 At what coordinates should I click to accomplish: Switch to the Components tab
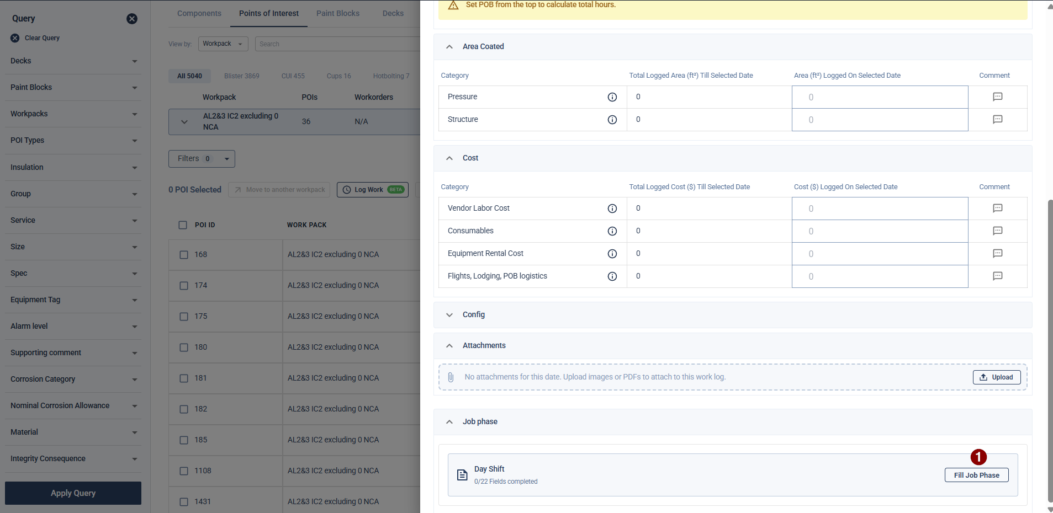tap(199, 13)
